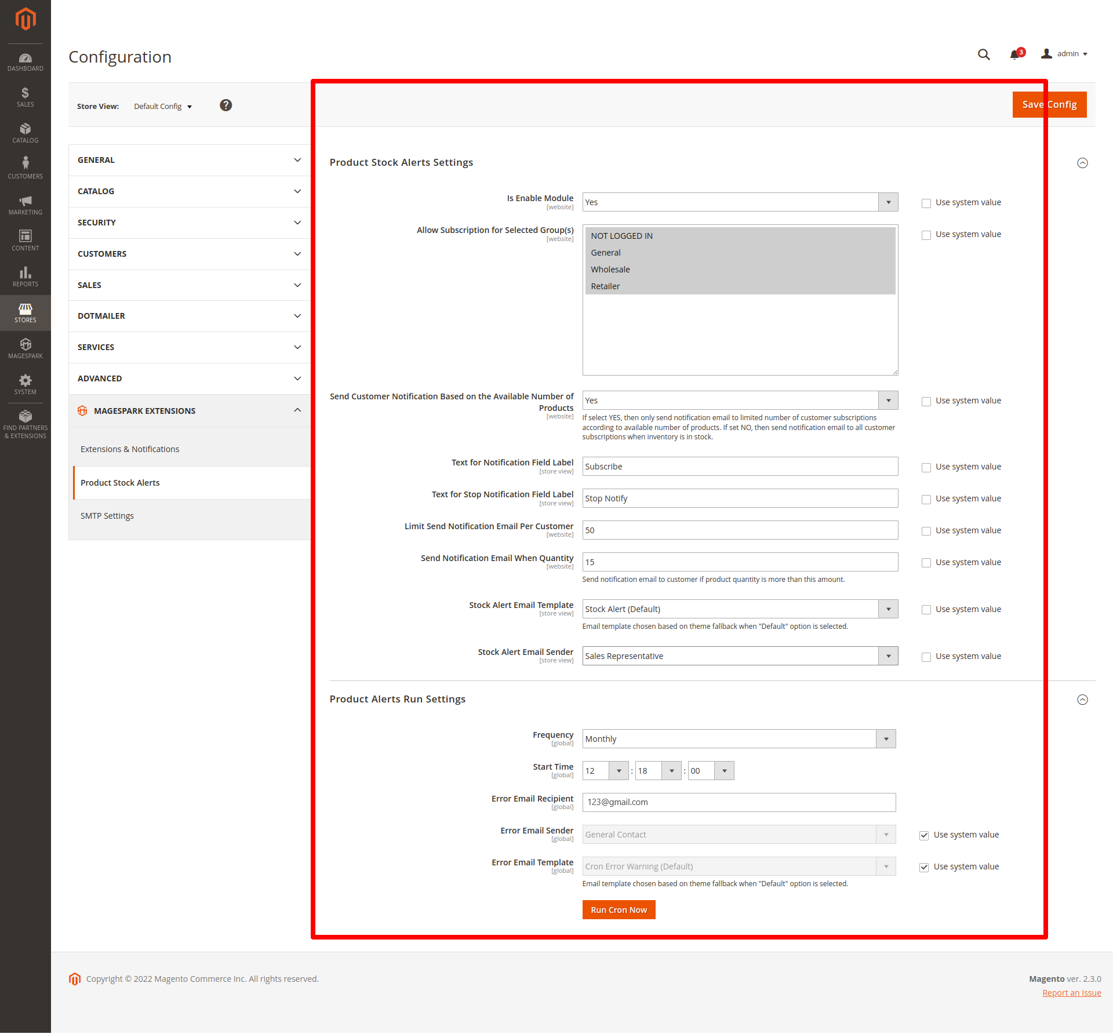
Task: Open the Start Time hour dropdown
Action: click(x=605, y=771)
